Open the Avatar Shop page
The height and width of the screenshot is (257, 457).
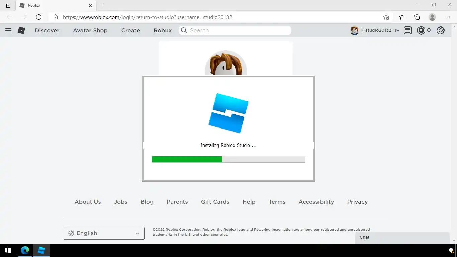[x=90, y=30]
